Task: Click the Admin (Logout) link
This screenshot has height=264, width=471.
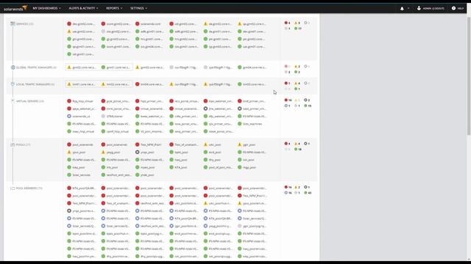Action: click(x=431, y=8)
